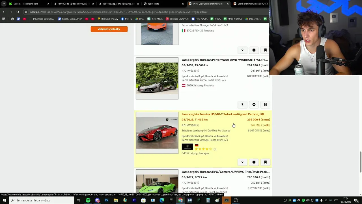This screenshot has height=204, width=362.
Task: Switch to Stream - Kick Dashboard tab
Action: click(x=26, y=4)
